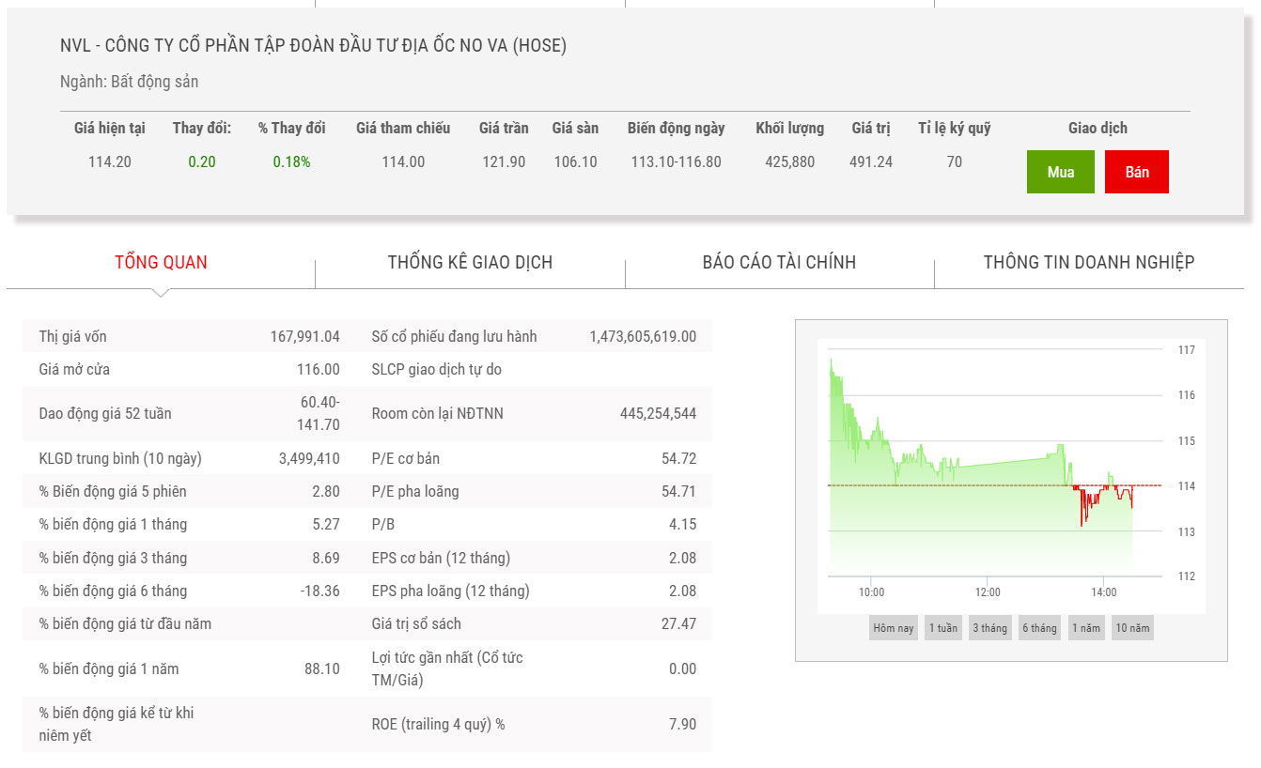This screenshot has width=1261, height=768.
Task: Open the Tổng Quan tab
Action: click(x=161, y=262)
